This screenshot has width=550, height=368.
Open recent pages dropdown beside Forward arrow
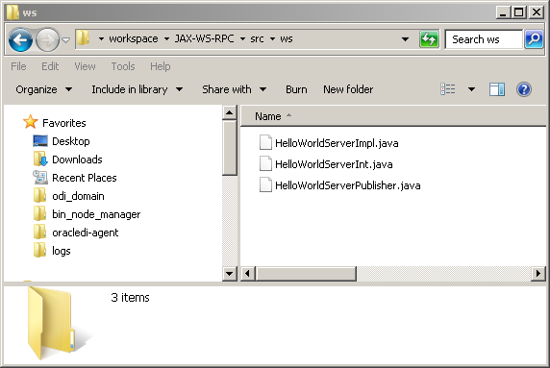point(65,40)
